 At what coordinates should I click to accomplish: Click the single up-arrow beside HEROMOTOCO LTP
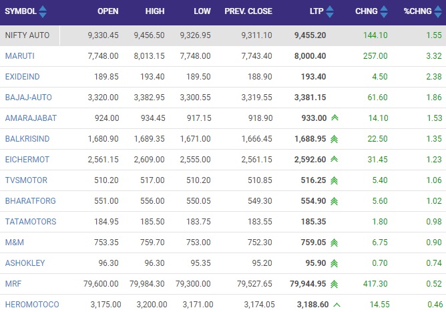coord(337,305)
